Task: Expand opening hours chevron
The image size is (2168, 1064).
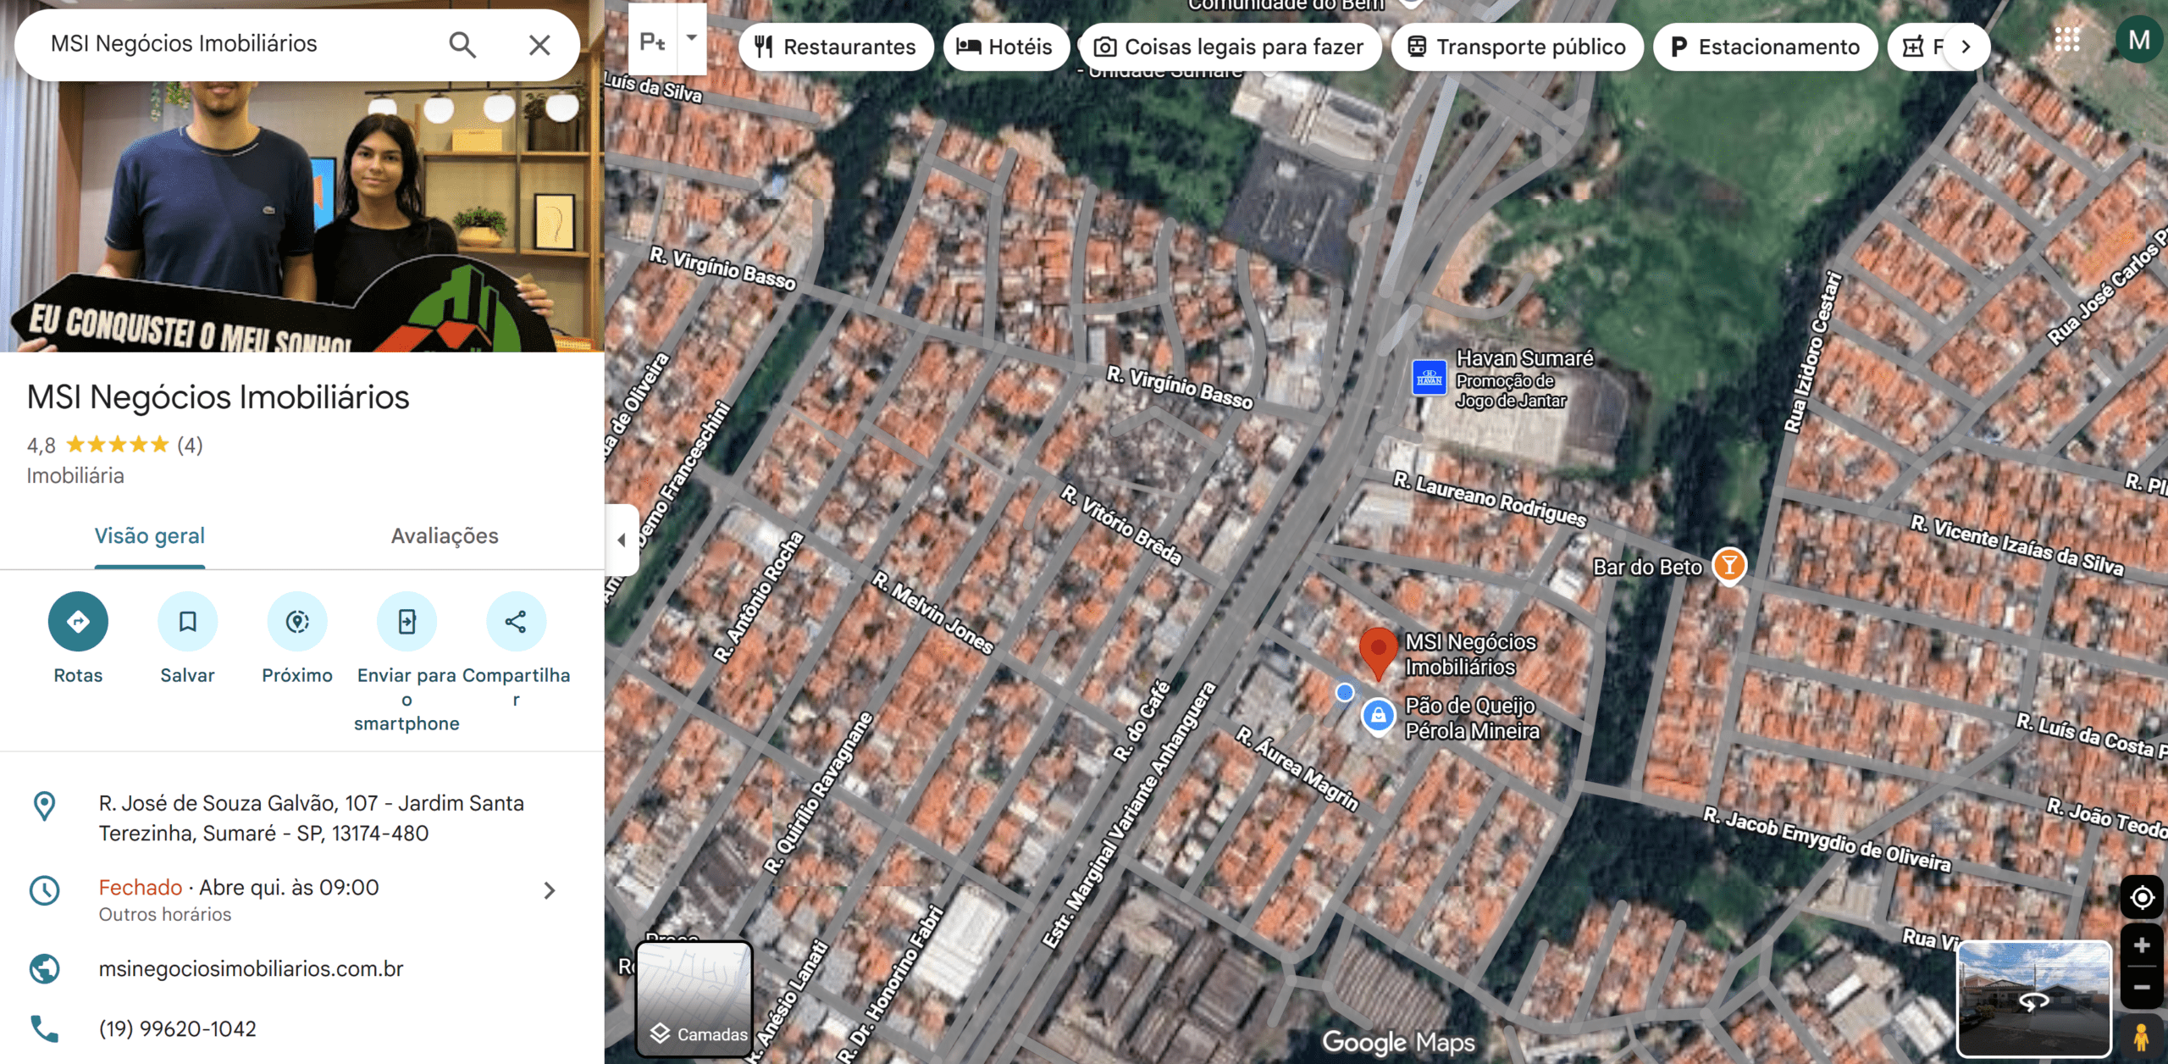Action: point(549,890)
